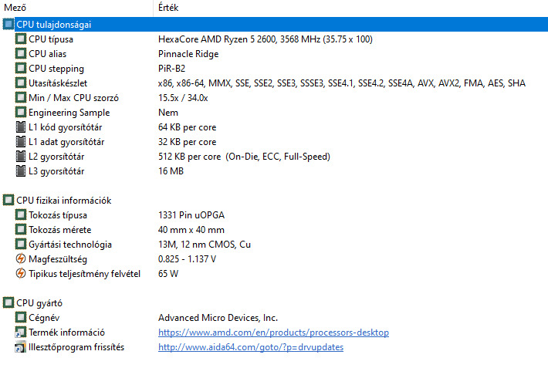548x368 pixels.
Task: Select the CPU alias row
Action: [48, 54]
